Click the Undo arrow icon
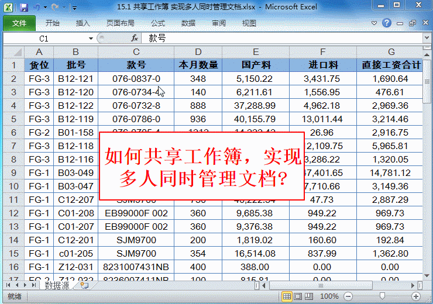The image size is (433, 304). [x=37, y=8]
